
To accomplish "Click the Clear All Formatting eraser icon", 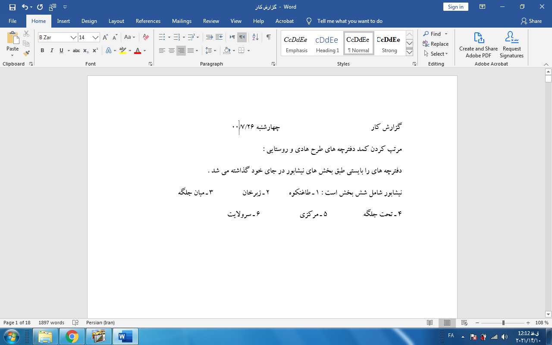I will point(146,38).
